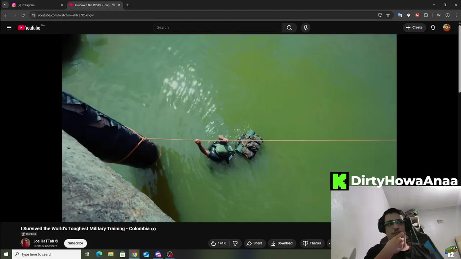Open Microsoft Store from taskbar
The width and height of the screenshot is (461, 259).
(122, 254)
